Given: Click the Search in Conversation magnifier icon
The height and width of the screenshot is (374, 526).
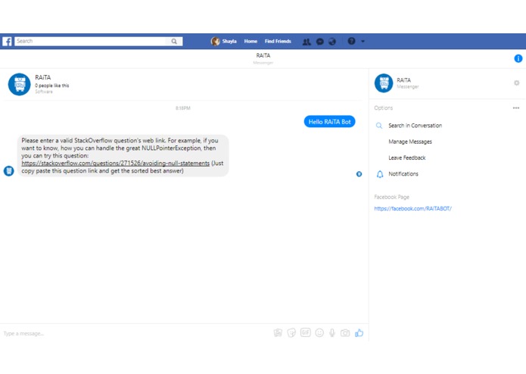Looking at the screenshot, I should click(379, 126).
